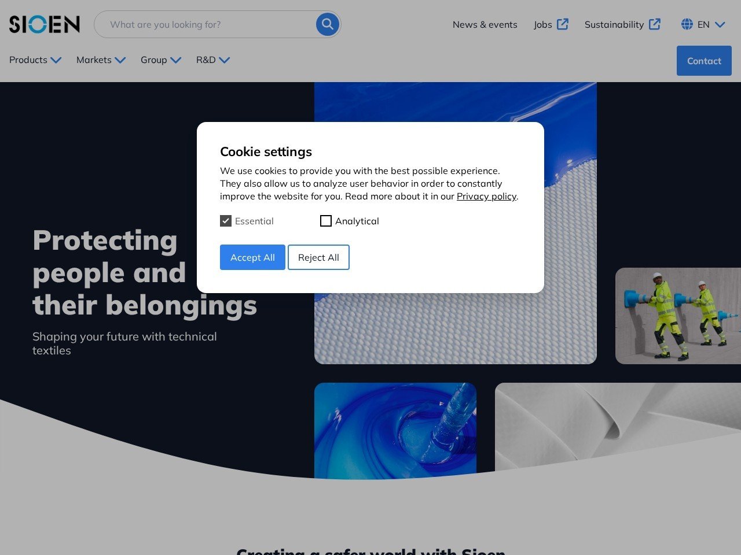
Task: Click the Sioen logo
Action: point(45,24)
